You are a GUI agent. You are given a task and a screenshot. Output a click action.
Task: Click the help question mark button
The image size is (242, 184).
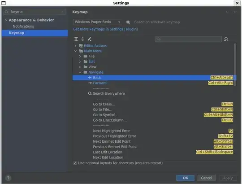click(x=8, y=178)
